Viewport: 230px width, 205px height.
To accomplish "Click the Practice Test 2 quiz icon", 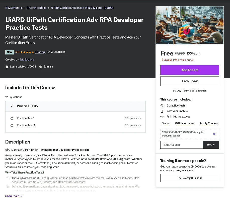I will tap(12, 125).
